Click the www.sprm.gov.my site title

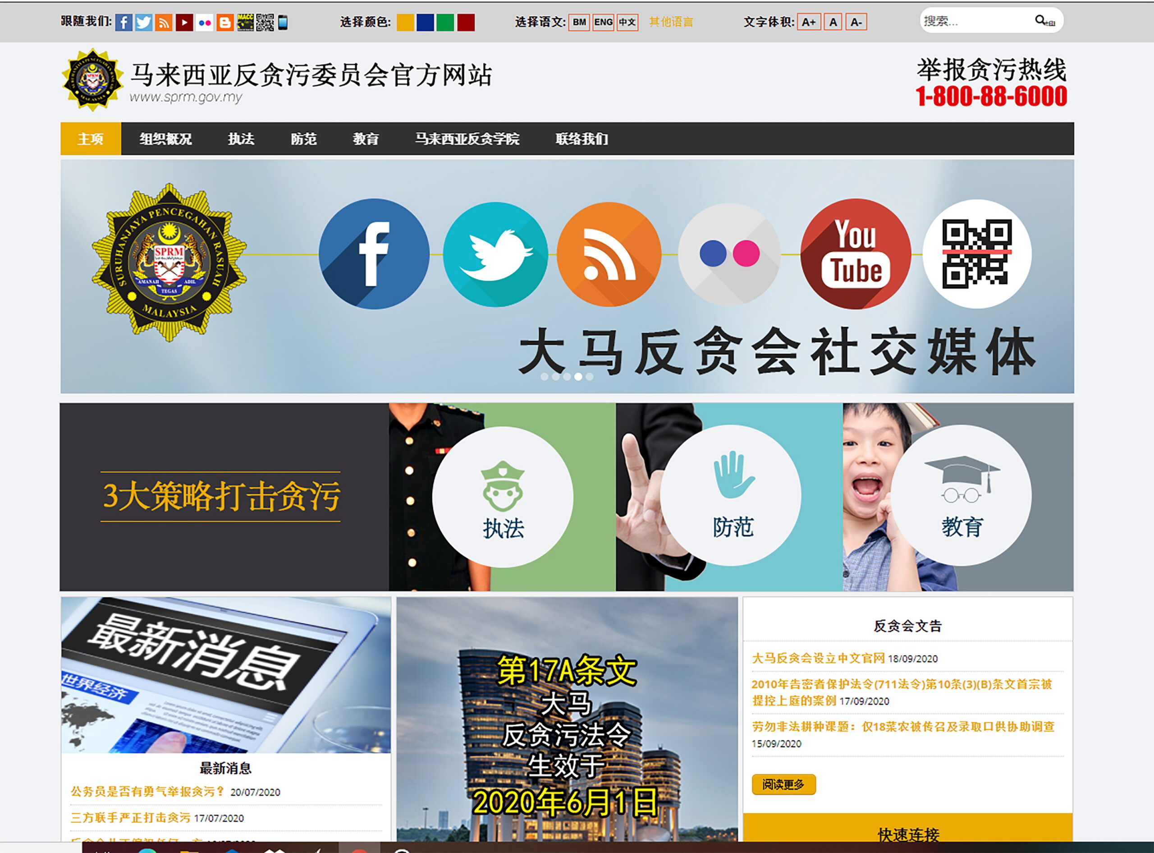(x=186, y=97)
